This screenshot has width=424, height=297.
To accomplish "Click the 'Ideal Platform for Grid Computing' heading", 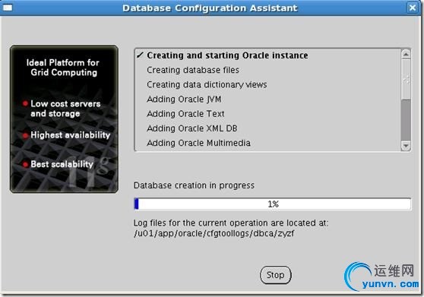I will [x=63, y=68].
